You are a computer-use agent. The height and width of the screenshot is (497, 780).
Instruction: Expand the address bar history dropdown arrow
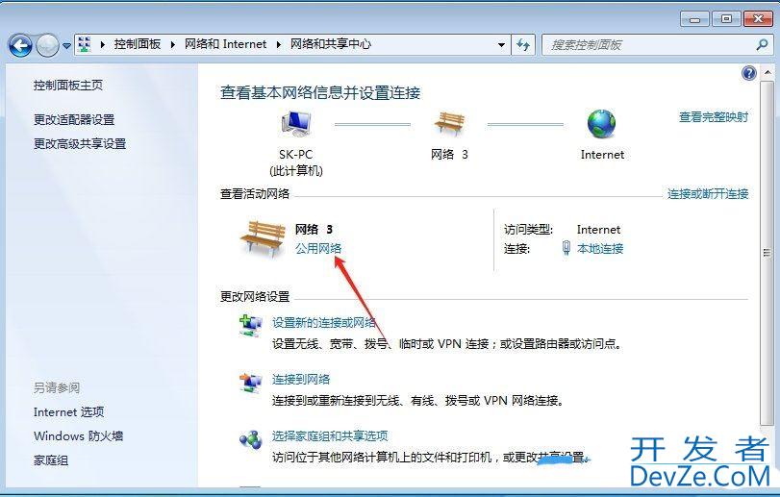tap(501, 45)
